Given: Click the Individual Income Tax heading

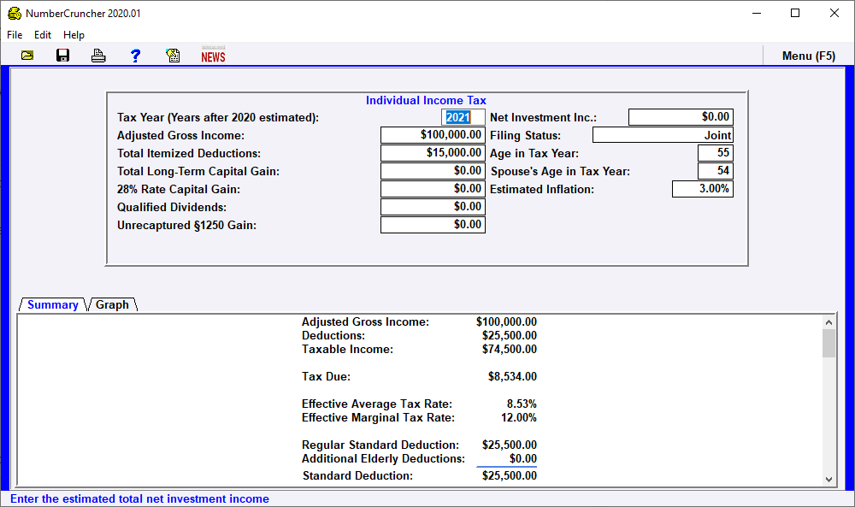Looking at the screenshot, I should [426, 100].
